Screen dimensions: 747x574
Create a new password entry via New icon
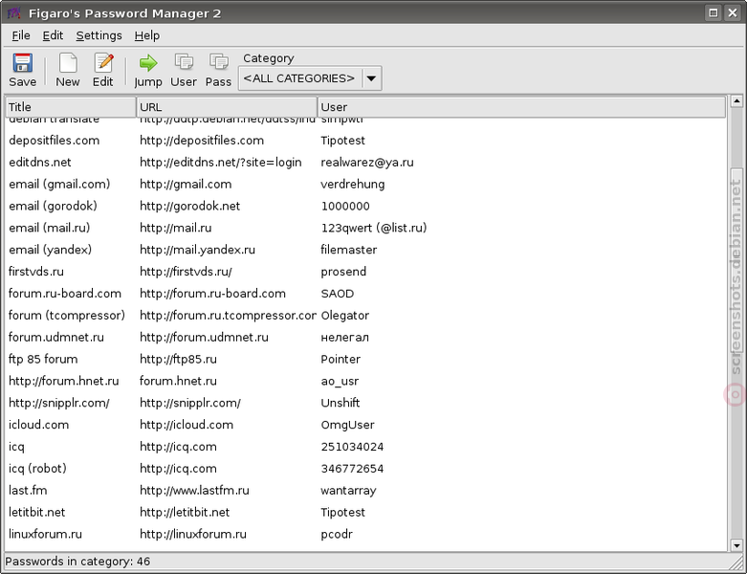point(68,63)
